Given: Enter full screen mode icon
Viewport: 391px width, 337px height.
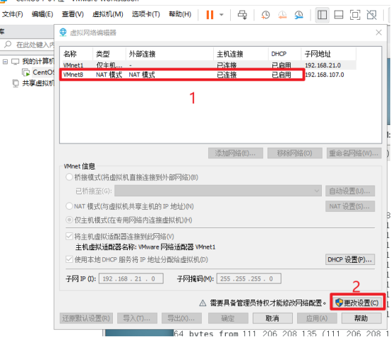Looking at the screenshot, I should [x=355, y=15].
